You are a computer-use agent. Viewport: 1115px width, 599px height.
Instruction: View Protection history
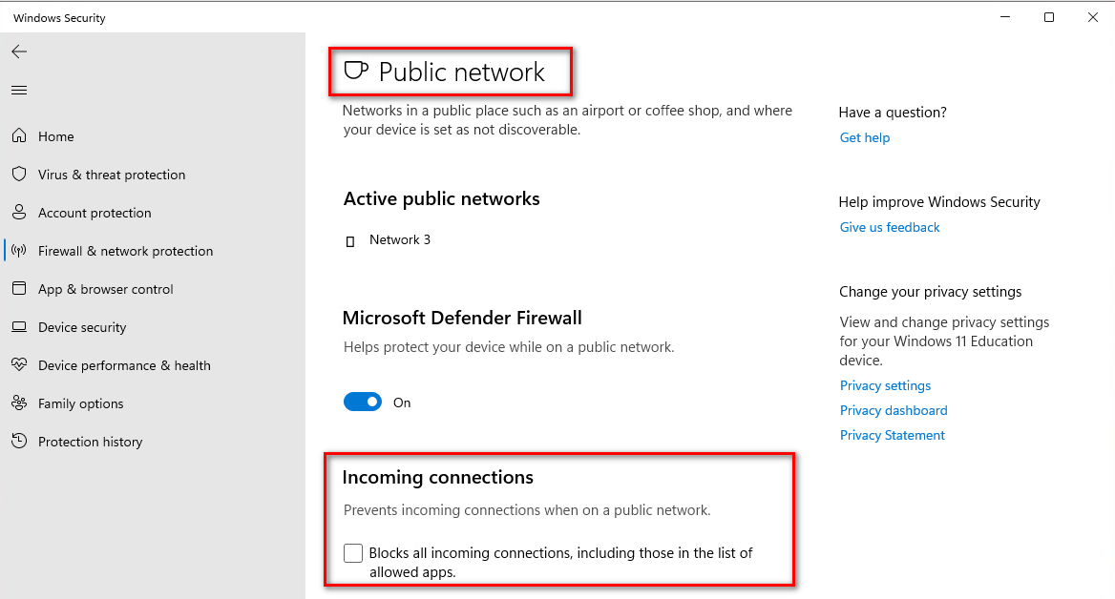[91, 442]
